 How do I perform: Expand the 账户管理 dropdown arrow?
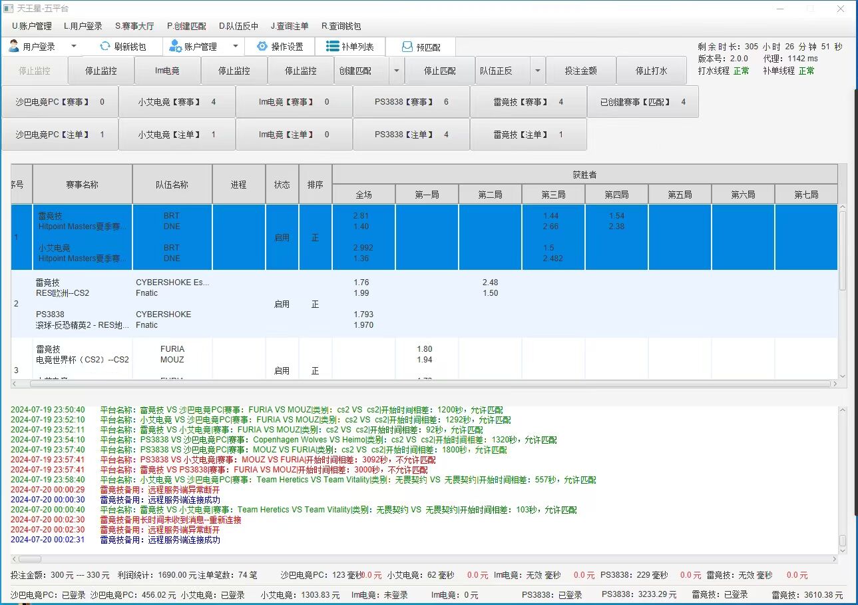[x=235, y=47]
